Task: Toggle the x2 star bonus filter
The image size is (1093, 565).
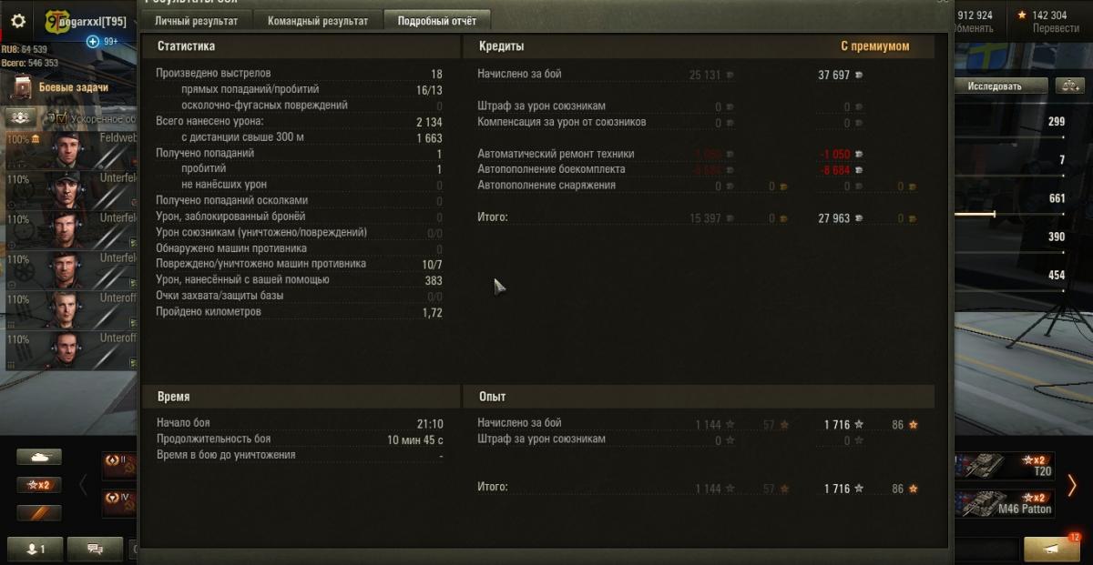Action: pos(39,485)
